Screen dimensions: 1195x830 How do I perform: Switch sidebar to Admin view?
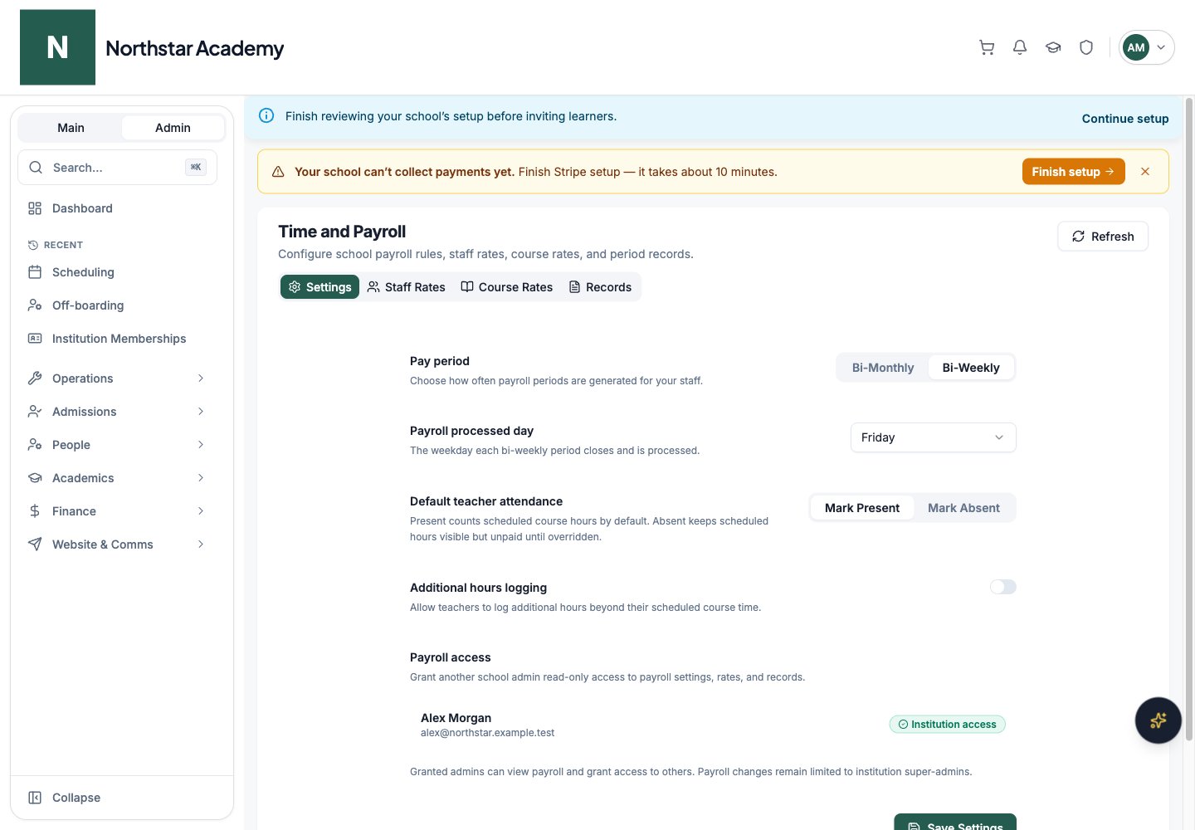pyautogui.click(x=173, y=128)
